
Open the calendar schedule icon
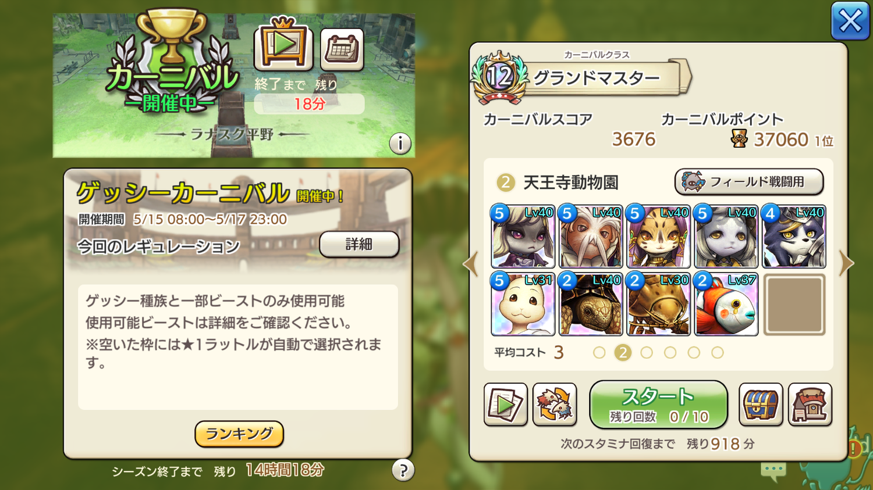click(x=342, y=49)
